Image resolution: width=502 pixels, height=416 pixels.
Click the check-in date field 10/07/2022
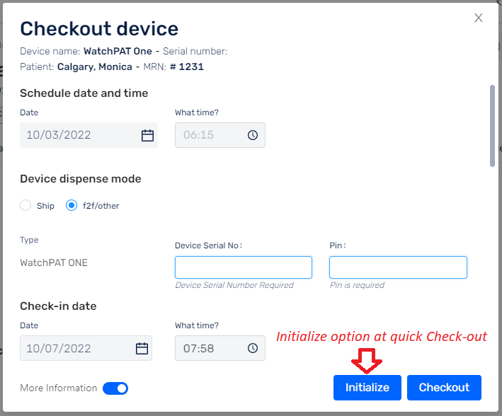[x=86, y=348]
